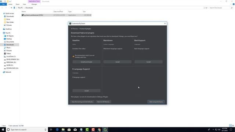The image size is (235, 132).
Task: Refresh the Downloads folder
Action: pyautogui.click(x=206, y=8)
